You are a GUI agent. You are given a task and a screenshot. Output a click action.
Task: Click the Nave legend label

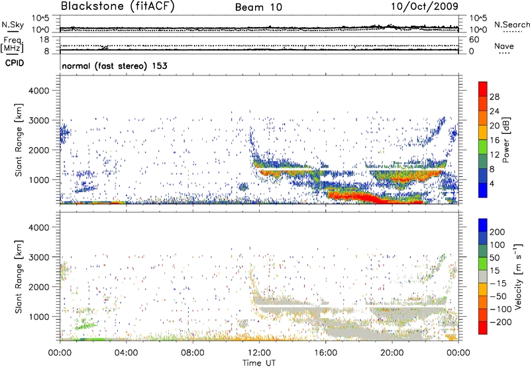click(504, 45)
